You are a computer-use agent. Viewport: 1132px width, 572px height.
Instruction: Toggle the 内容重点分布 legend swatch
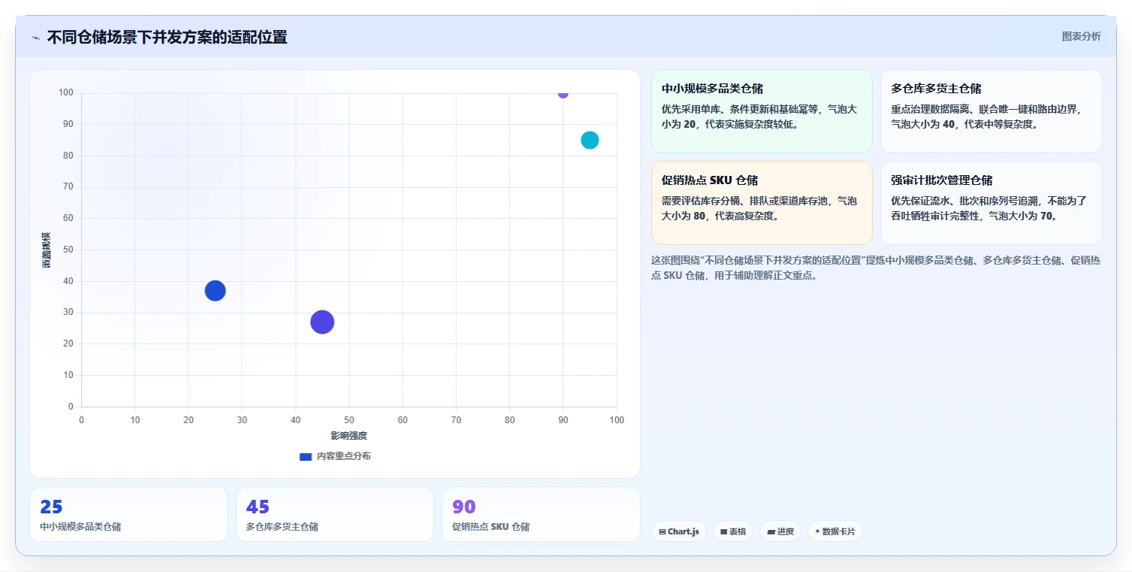click(305, 456)
